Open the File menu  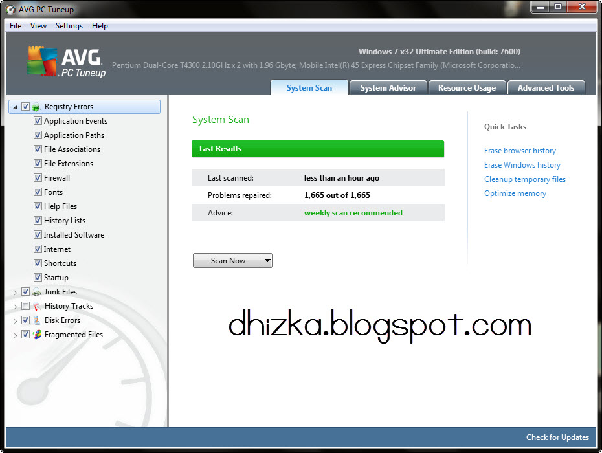[x=16, y=26]
